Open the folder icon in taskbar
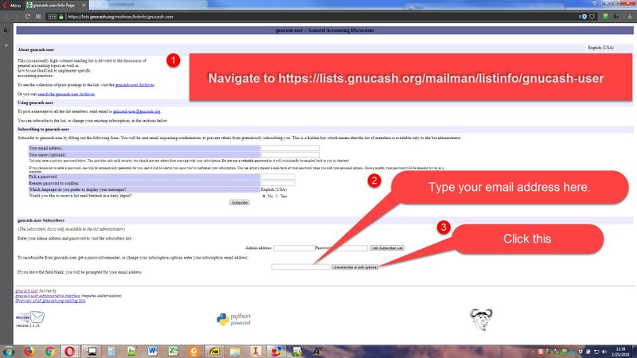This screenshot has height=358, width=637. point(235,352)
